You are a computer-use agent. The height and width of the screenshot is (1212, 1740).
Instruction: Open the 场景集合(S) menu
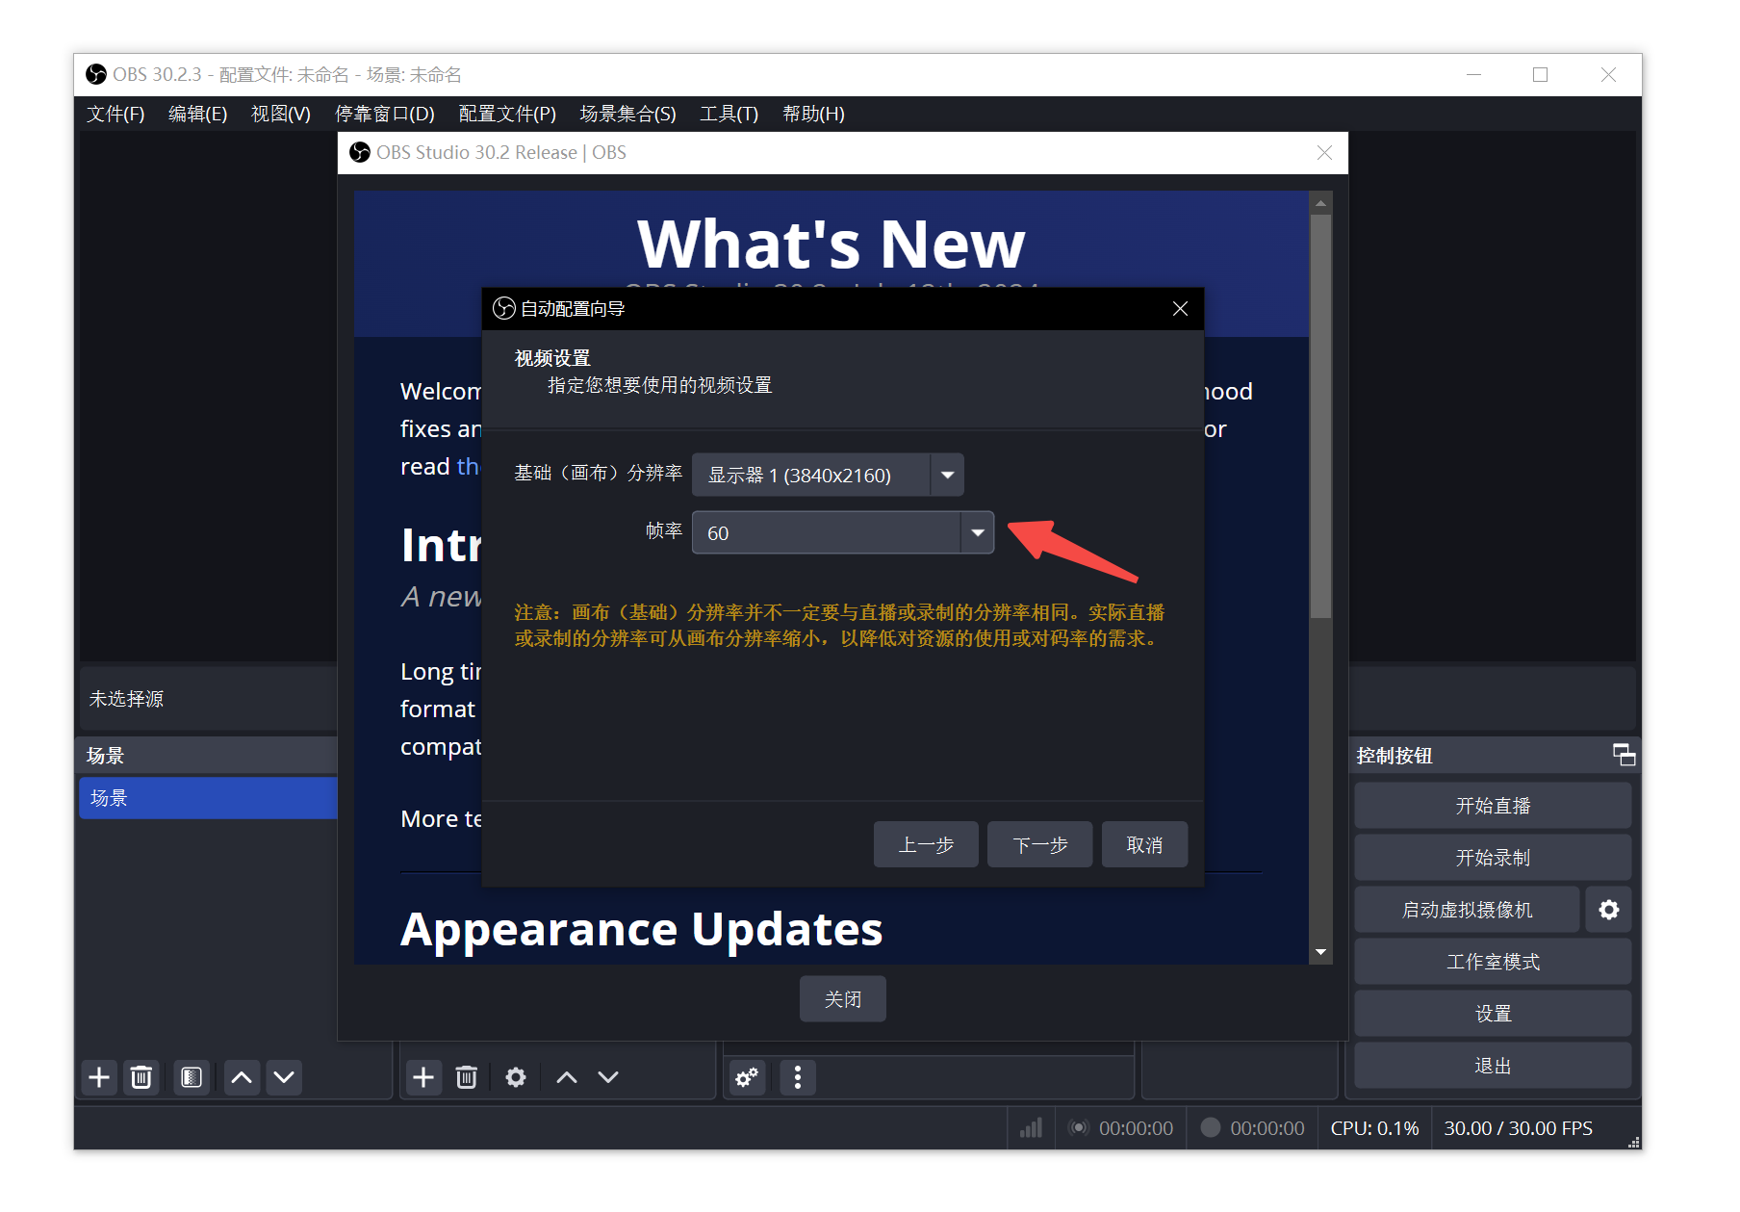[x=627, y=114]
